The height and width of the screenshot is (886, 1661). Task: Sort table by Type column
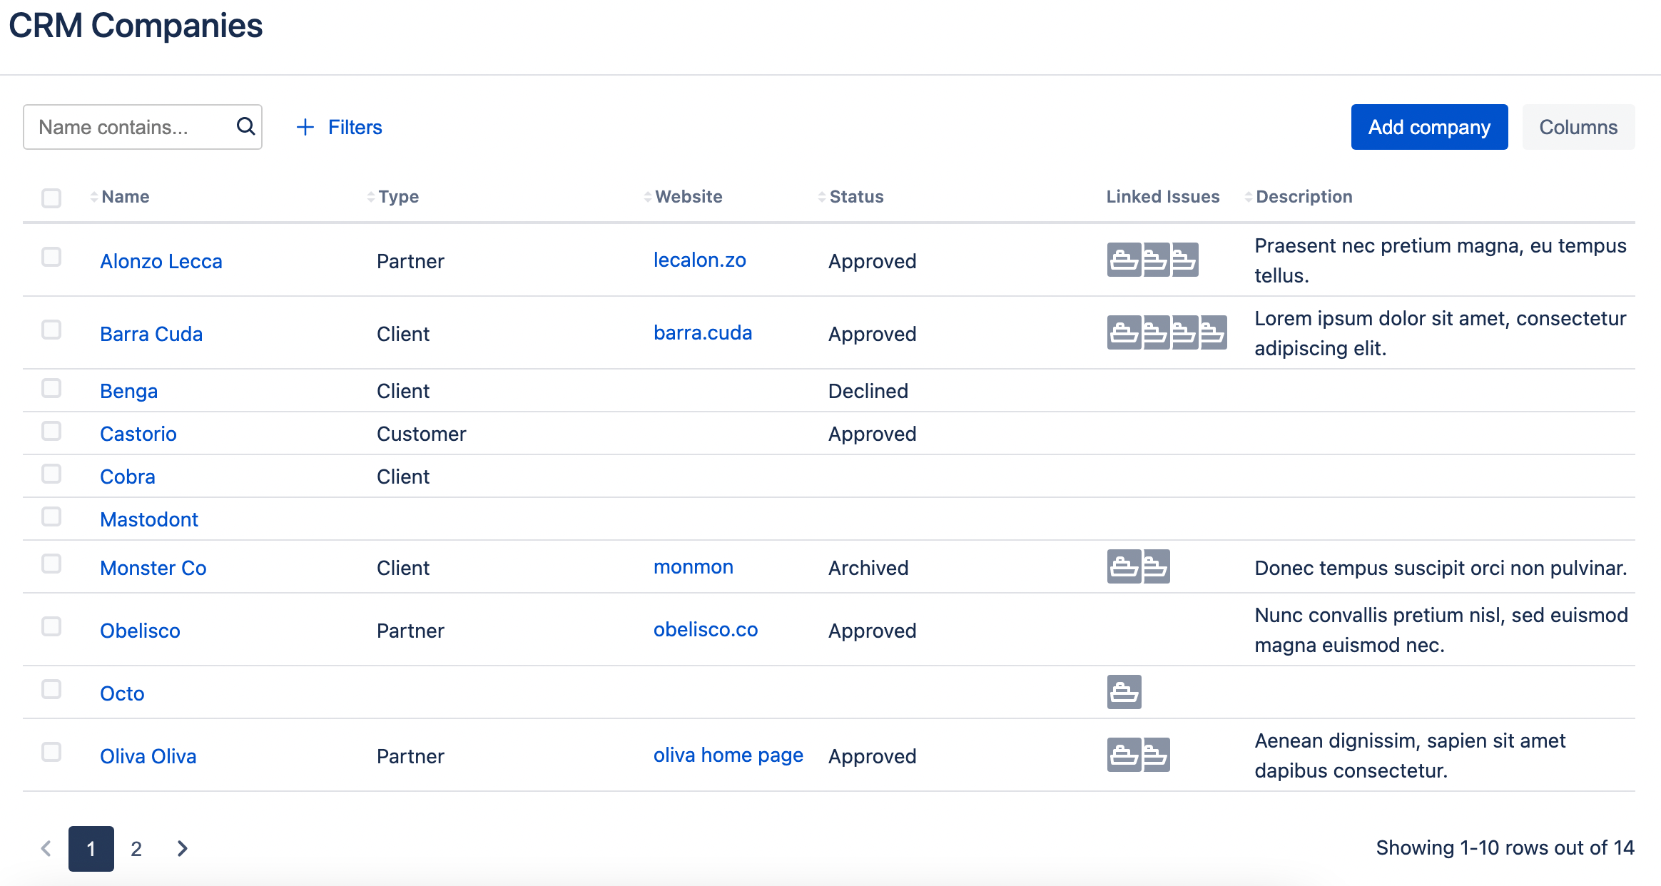tap(398, 197)
